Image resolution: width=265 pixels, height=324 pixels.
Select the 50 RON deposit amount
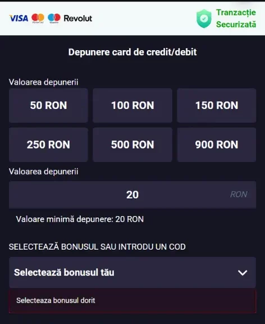coord(48,105)
